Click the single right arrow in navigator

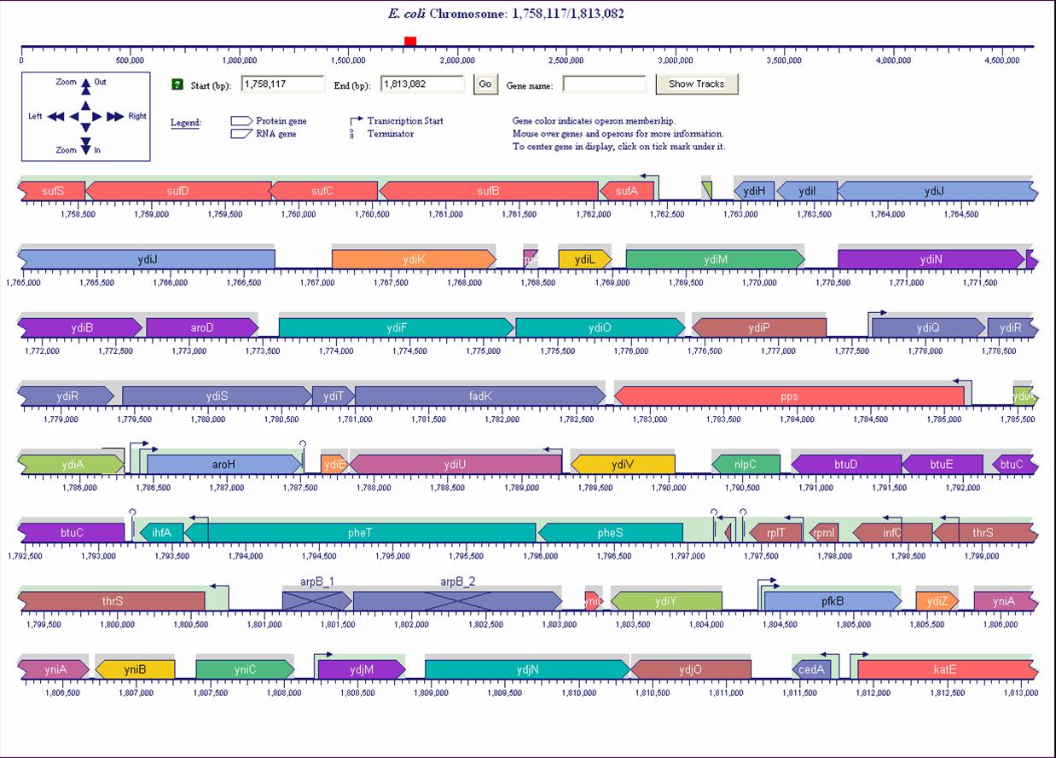pyautogui.click(x=97, y=116)
